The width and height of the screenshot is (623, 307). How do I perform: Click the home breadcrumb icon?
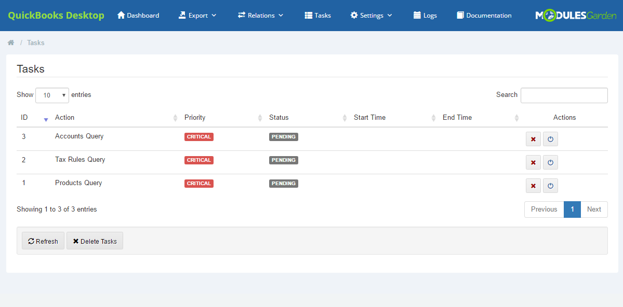pos(11,43)
